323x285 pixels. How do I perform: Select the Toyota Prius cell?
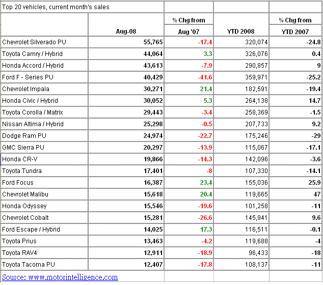tap(44, 241)
